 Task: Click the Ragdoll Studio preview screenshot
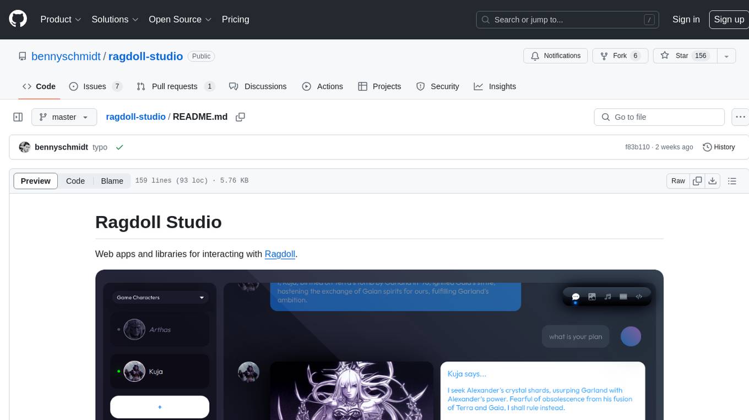(379, 345)
